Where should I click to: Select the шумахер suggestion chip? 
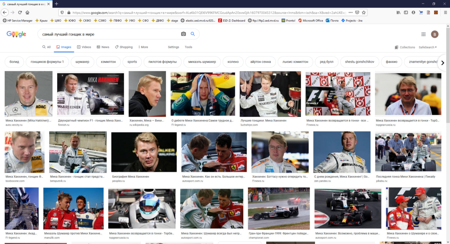click(x=82, y=62)
